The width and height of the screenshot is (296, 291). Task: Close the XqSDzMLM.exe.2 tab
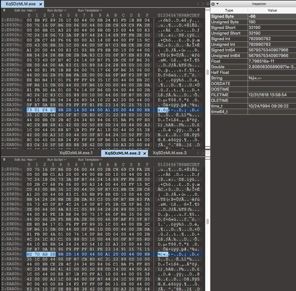tap(145, 153)
